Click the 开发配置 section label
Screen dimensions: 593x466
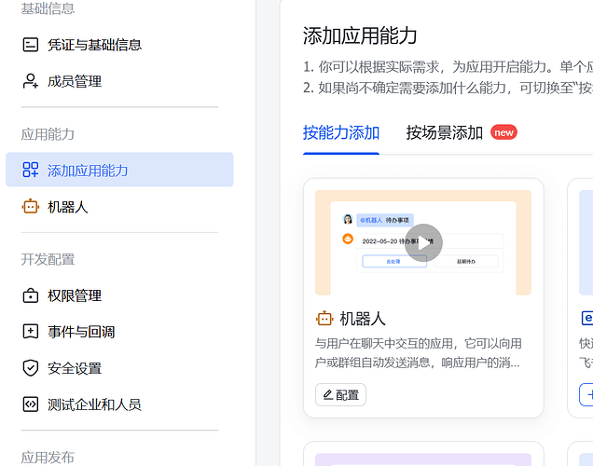tap(48, 259)
